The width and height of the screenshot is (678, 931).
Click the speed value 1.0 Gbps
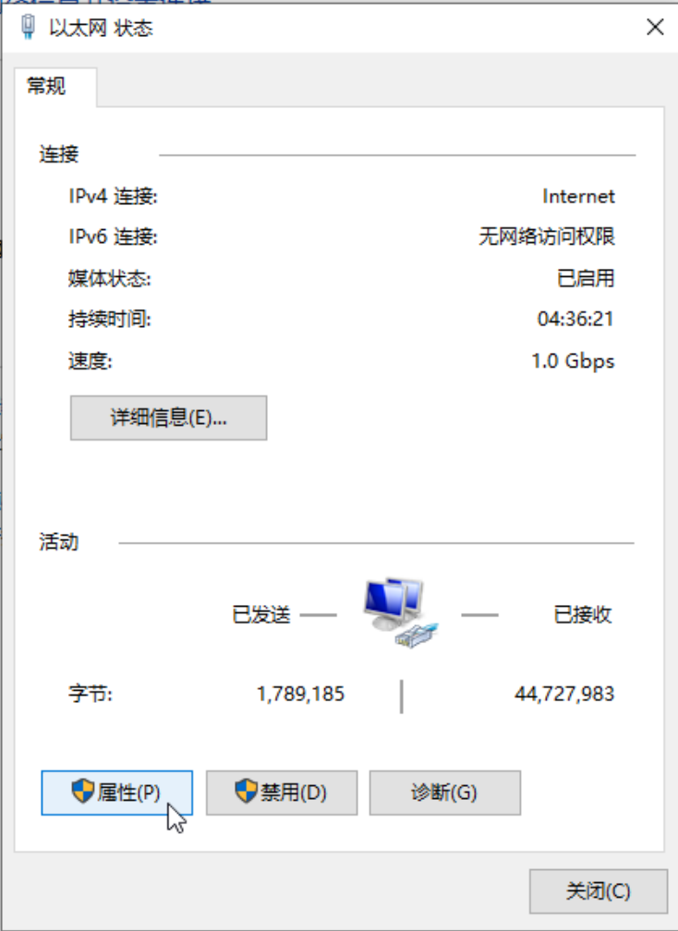(573, 361)
